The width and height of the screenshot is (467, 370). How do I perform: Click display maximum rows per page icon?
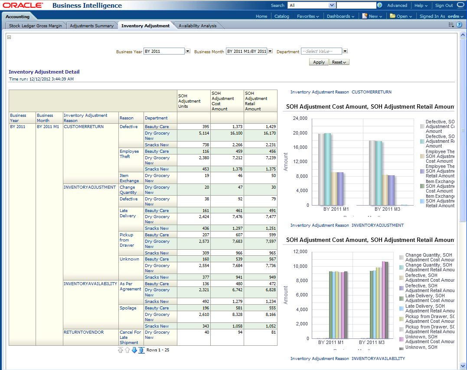click(141, 350)
